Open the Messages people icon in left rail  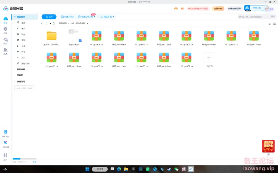[6, 50]
